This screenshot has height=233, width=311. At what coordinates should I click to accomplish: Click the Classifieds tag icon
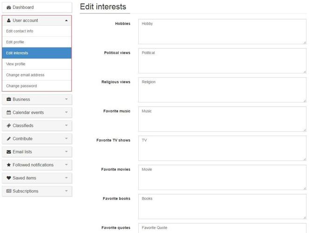pyautogui.click(x=9, y=125)
